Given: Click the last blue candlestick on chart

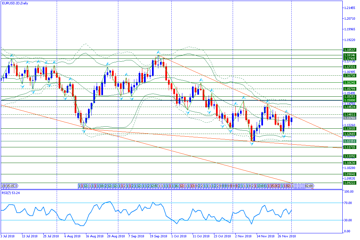Looking at the screenshot, I should point(291,120).
